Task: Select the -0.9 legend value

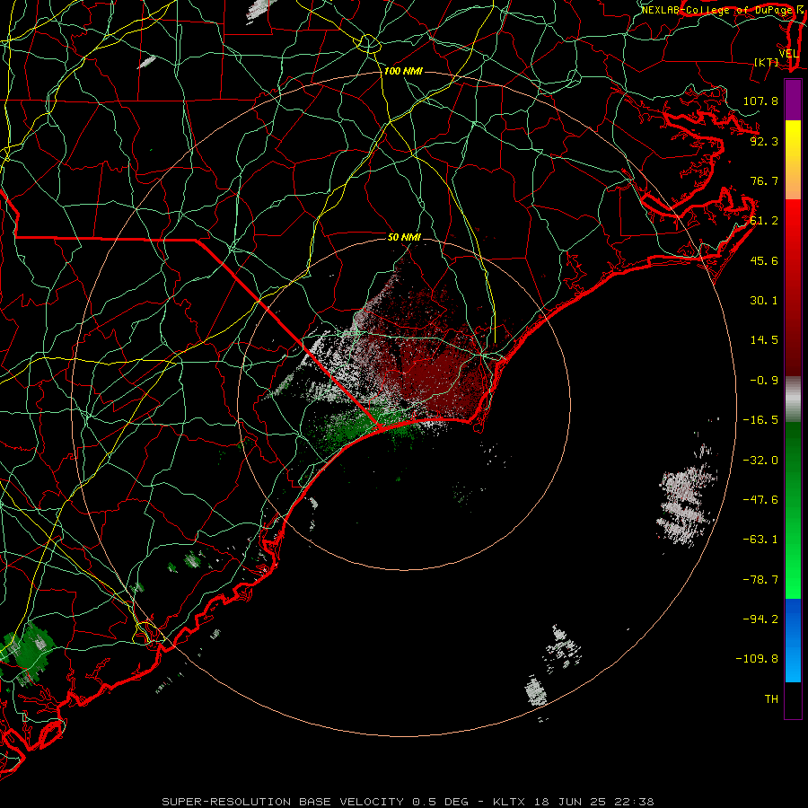Action: (764, 381)
